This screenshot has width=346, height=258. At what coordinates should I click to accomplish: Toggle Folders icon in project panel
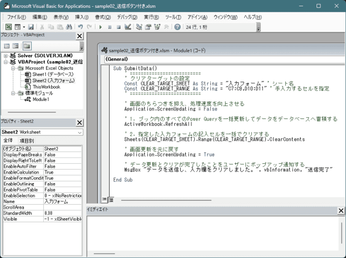pos(27,46)
